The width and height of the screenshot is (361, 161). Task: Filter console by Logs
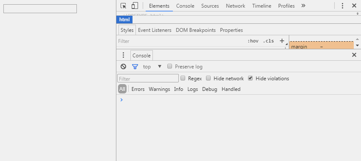[x=193, y=89]
